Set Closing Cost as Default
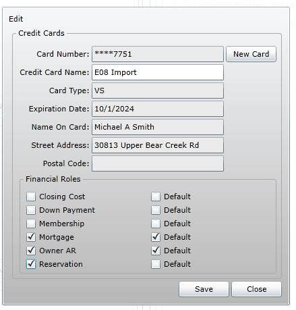This screenshot has height=310, width=296. pos(156,197)
